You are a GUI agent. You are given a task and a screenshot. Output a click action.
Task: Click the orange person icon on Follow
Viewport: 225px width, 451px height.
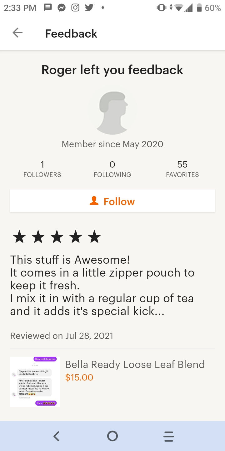click(x=94, y=201)
